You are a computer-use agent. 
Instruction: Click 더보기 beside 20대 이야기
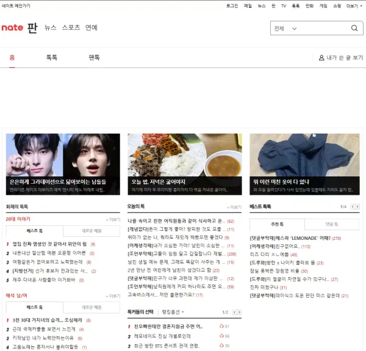pos(113,220)
